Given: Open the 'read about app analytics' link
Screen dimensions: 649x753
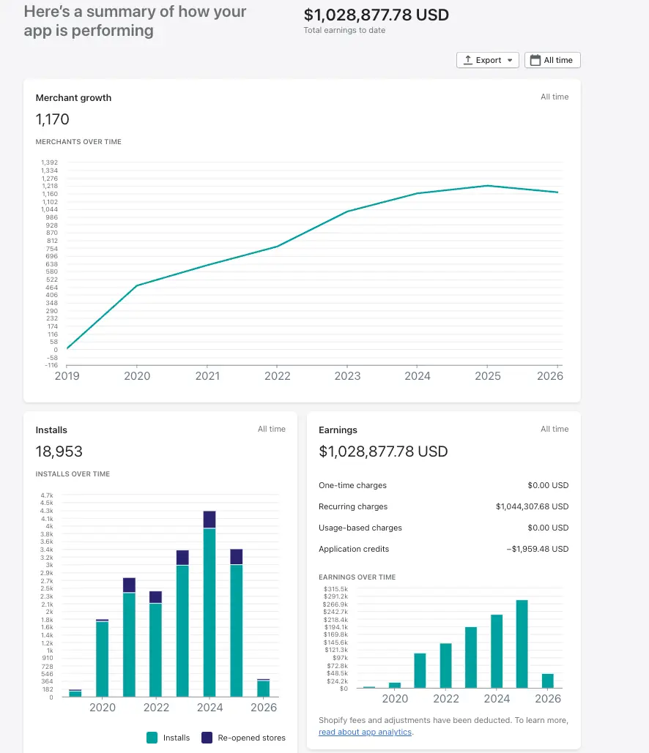Looking at the screenshot, I should pos(365,732).
